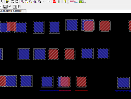The width and height of the screenshot is (131, 99).
Task: Open the designlink button
Action: pos(74,2)
